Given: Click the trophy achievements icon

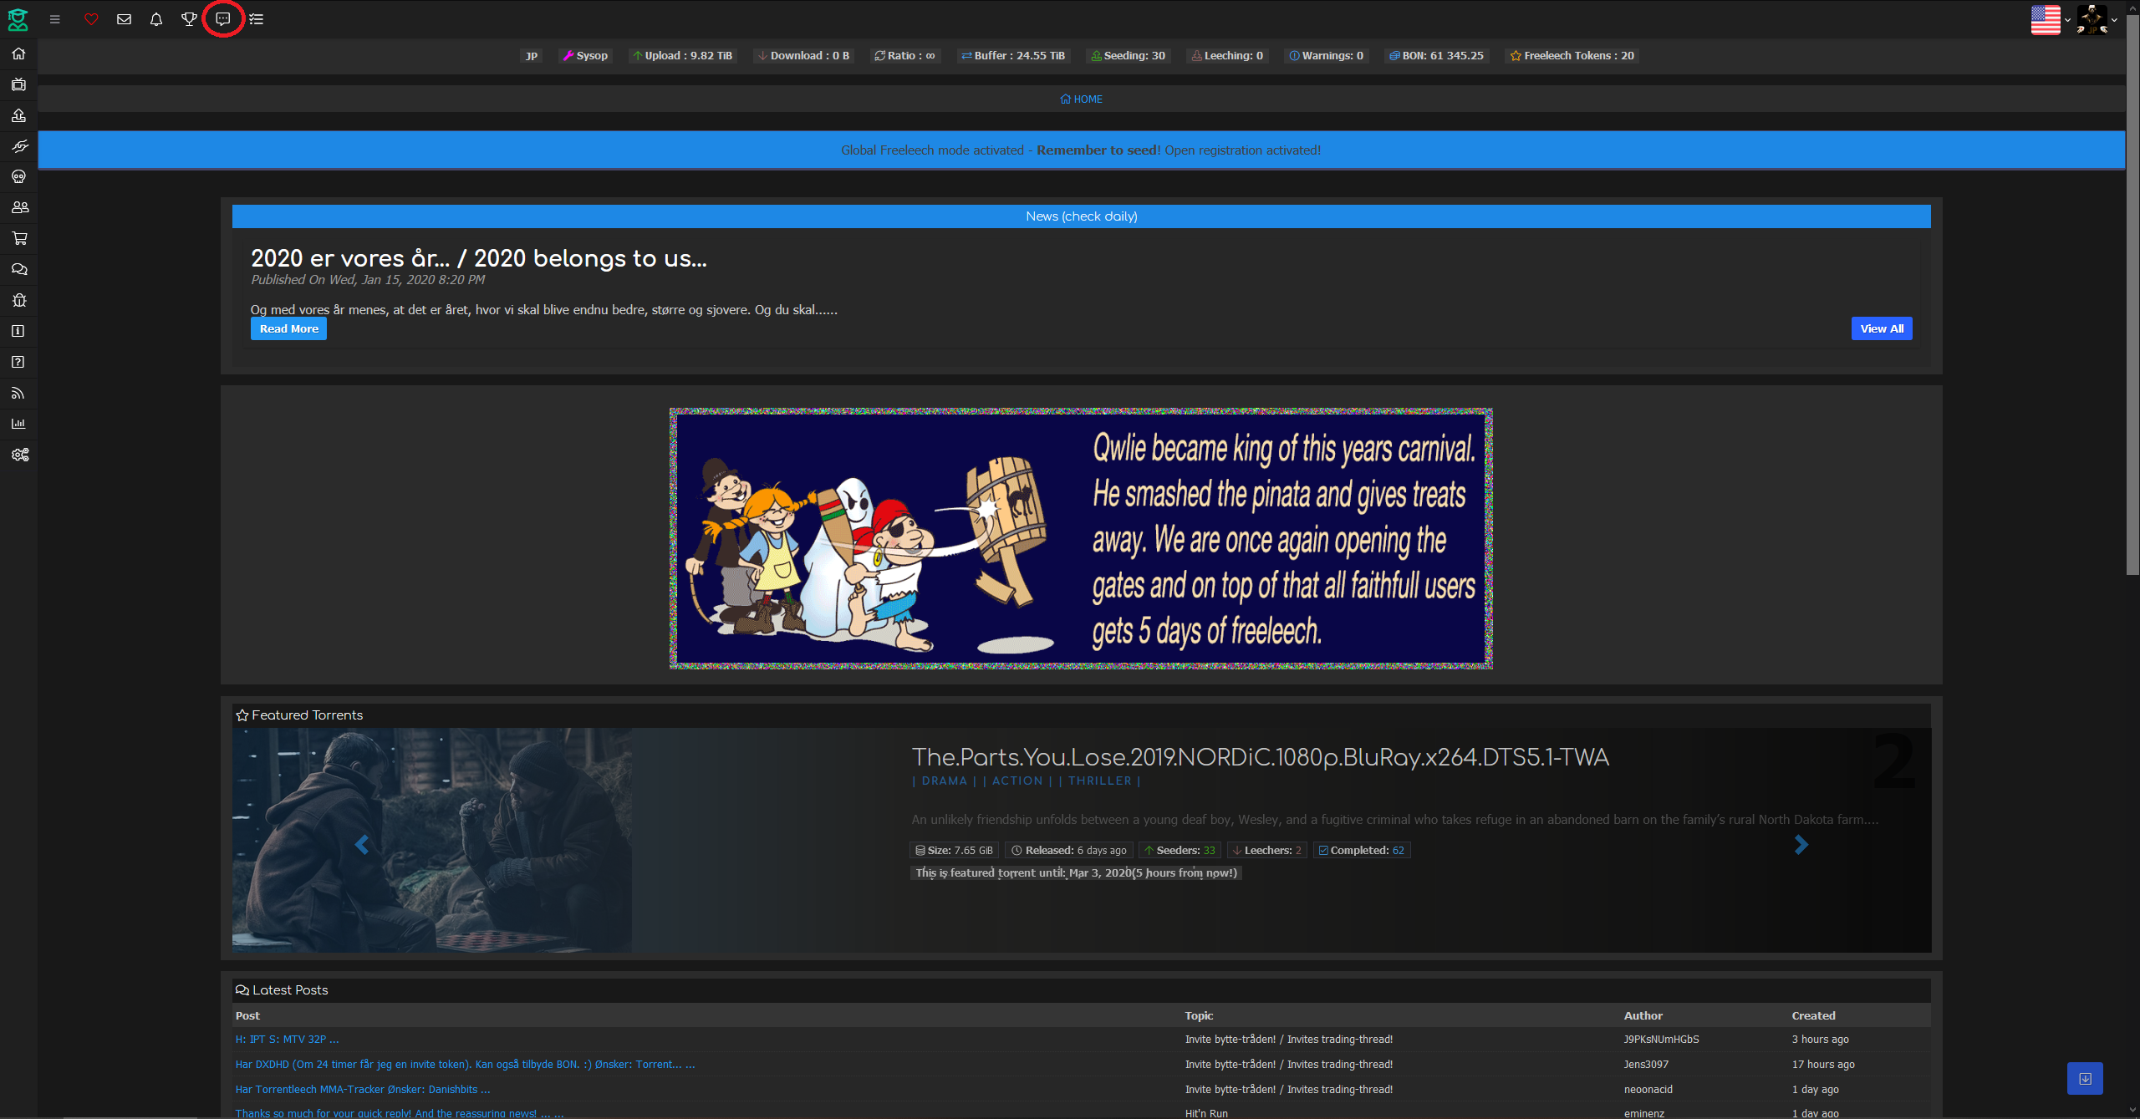Looking at the screenshot, I should pos(189,19).
